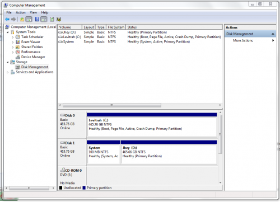Sort by the Layout column header
Image resolution: width=280 pixels, height=202 pixels.
point(88,27)
